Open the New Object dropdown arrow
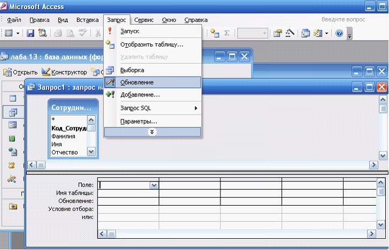Screen dimensions: 389x250 326,33
